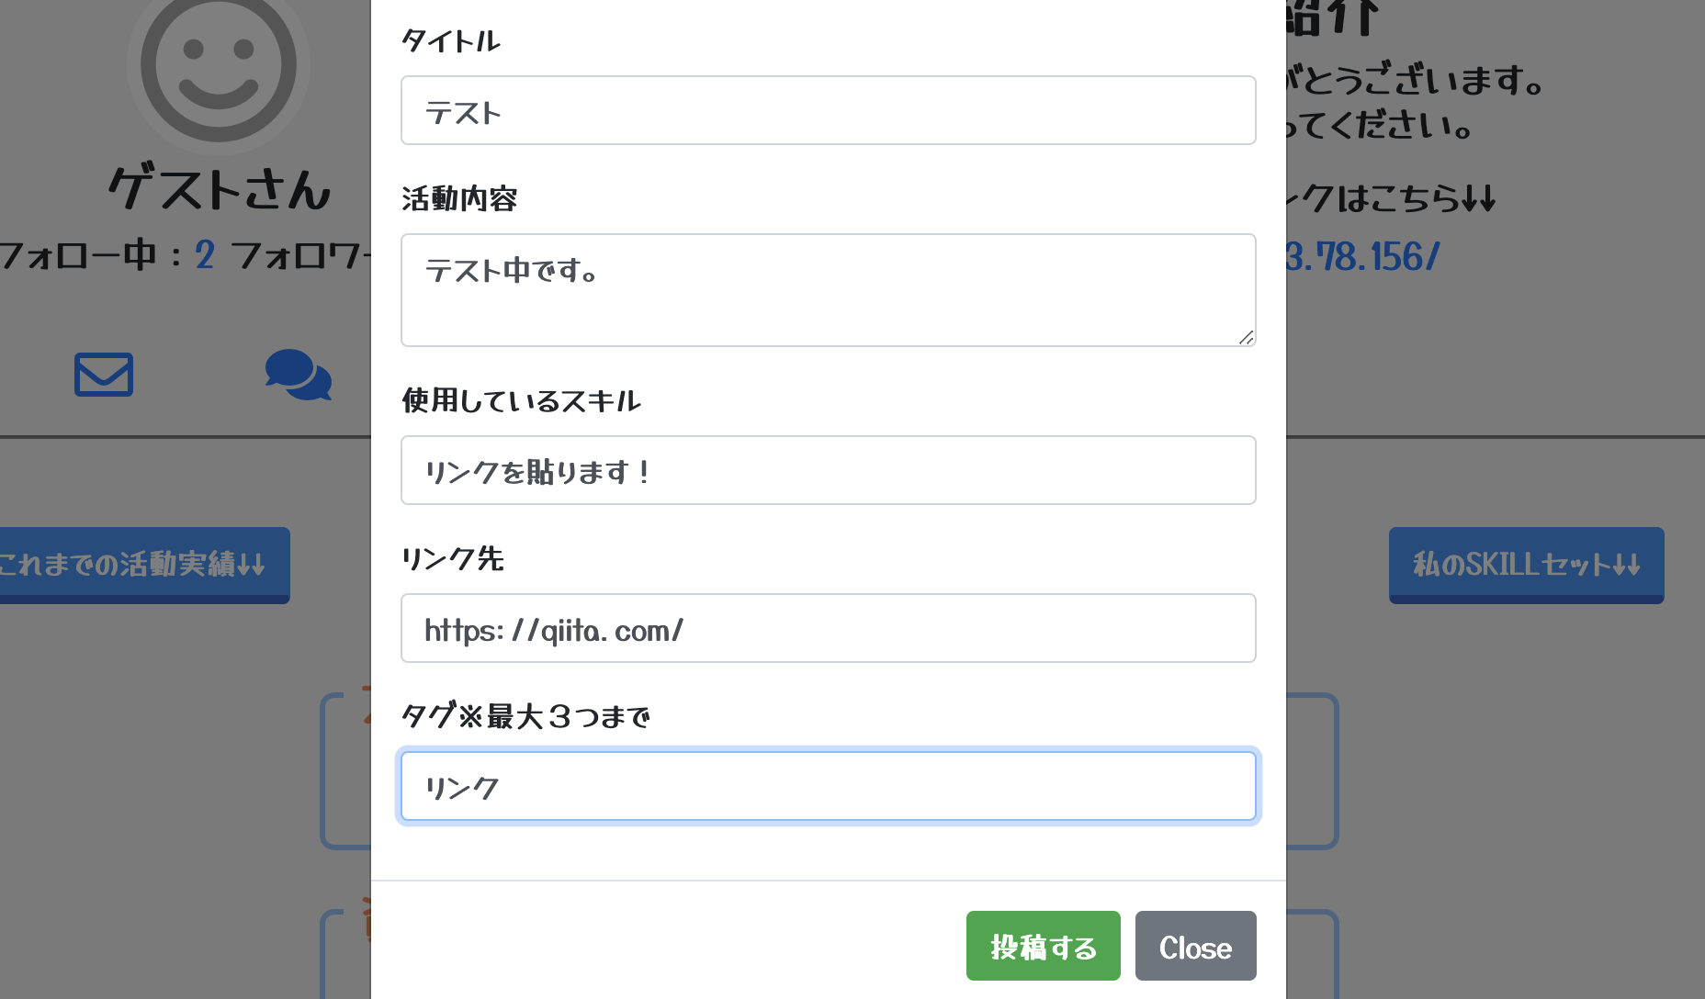
Task: Click the ゲストさん username text
Action: point(217,189)
